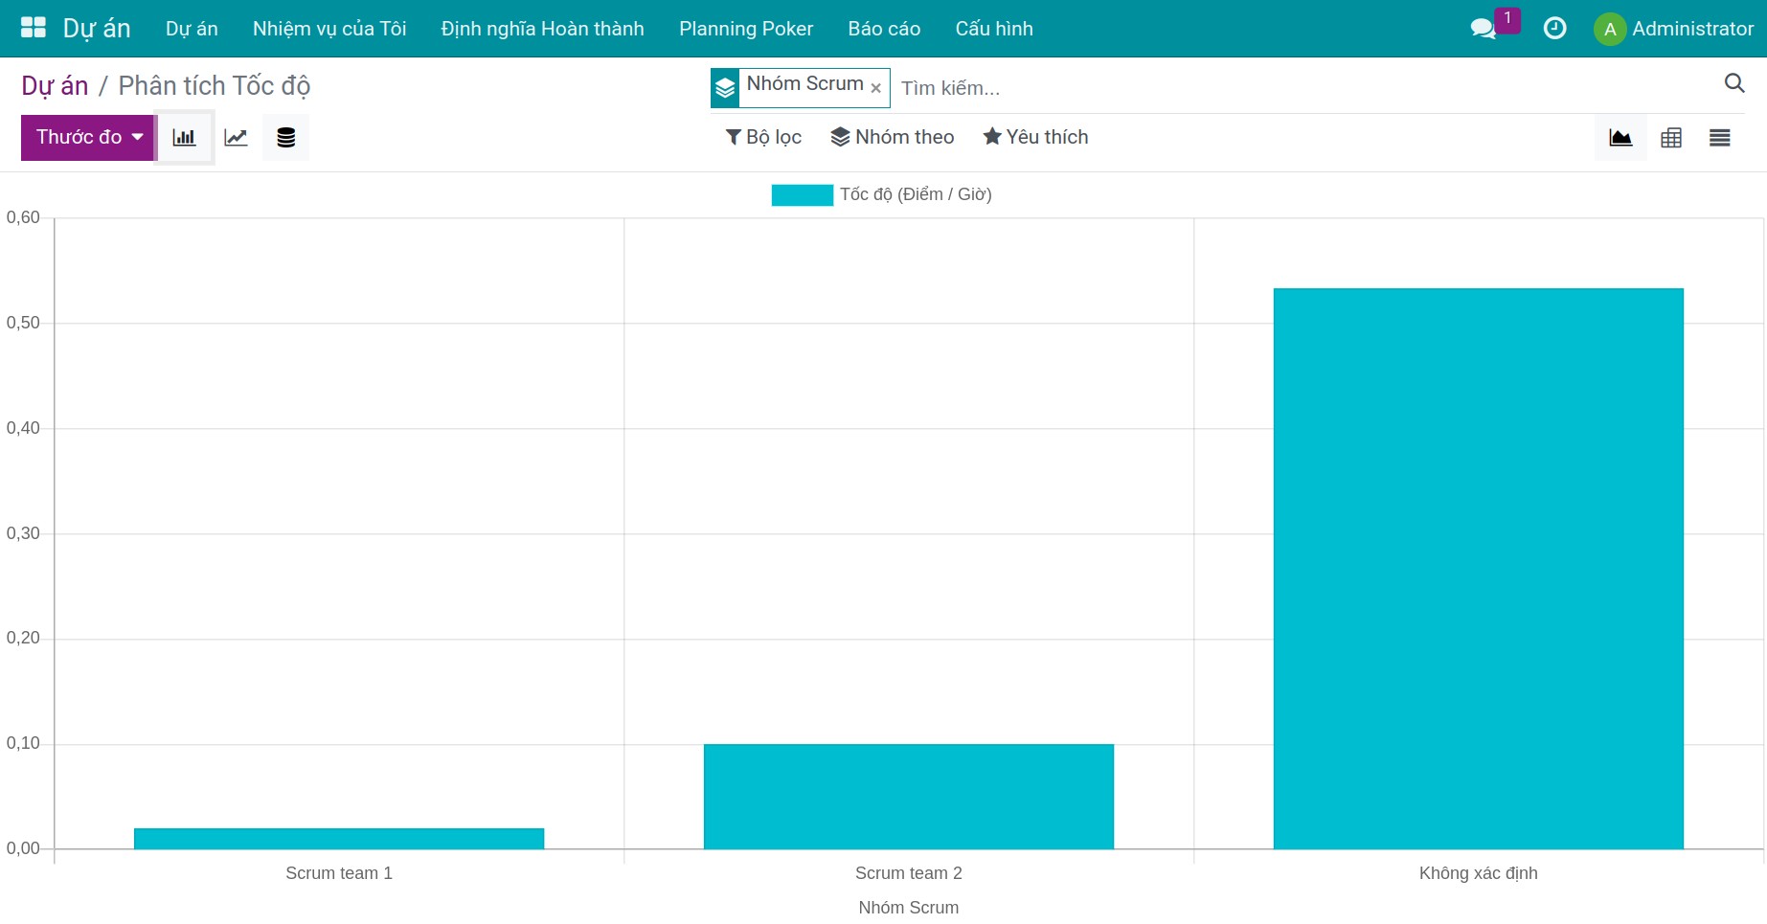Click the Dự án app title

pos(97,29)
